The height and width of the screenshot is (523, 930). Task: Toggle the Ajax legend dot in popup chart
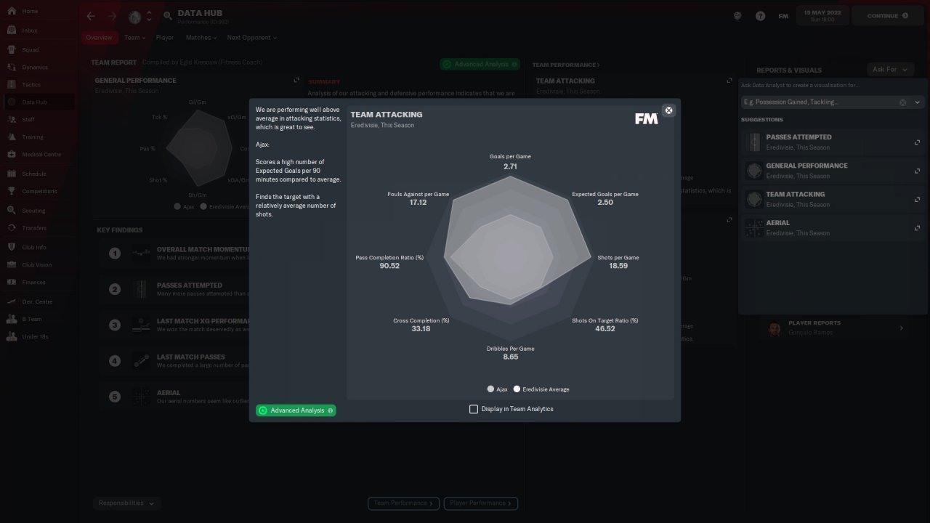(x=491, y=389)
